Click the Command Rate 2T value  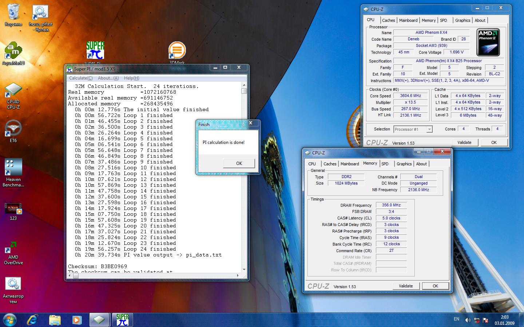tap(391, 250)
